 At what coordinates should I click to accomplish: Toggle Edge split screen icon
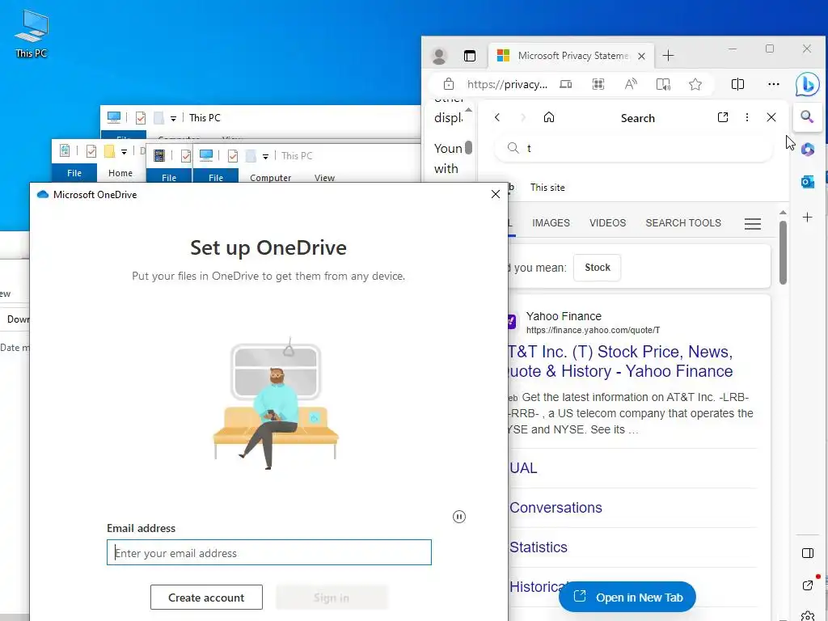tap(737, 84)
